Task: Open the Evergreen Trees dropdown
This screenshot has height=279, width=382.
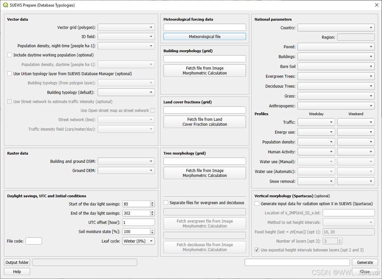Action: click(336, 76)
